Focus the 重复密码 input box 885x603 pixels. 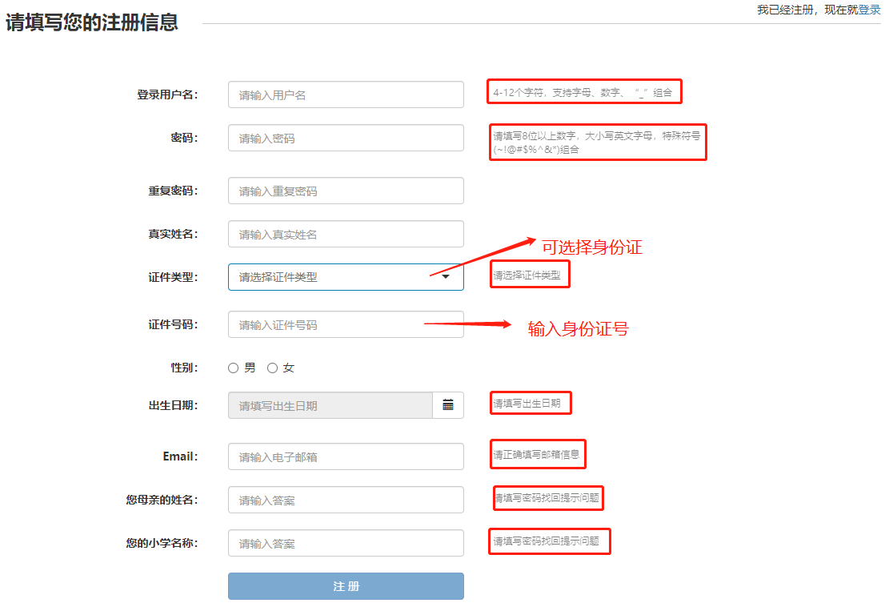[346, 191]
